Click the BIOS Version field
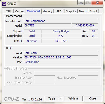This screenshot has height=104, width=105. tap(61, 57)
